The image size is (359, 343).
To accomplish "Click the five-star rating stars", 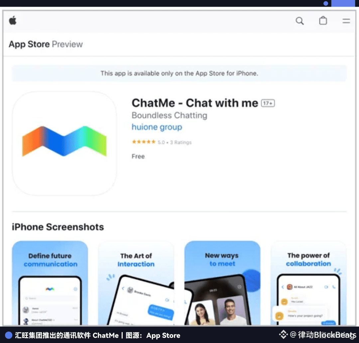I will (144, 142).
